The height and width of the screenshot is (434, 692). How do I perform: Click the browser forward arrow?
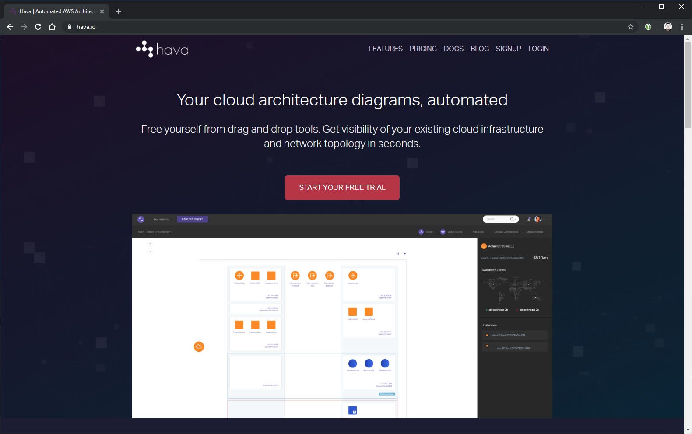[x=24, y=27]
